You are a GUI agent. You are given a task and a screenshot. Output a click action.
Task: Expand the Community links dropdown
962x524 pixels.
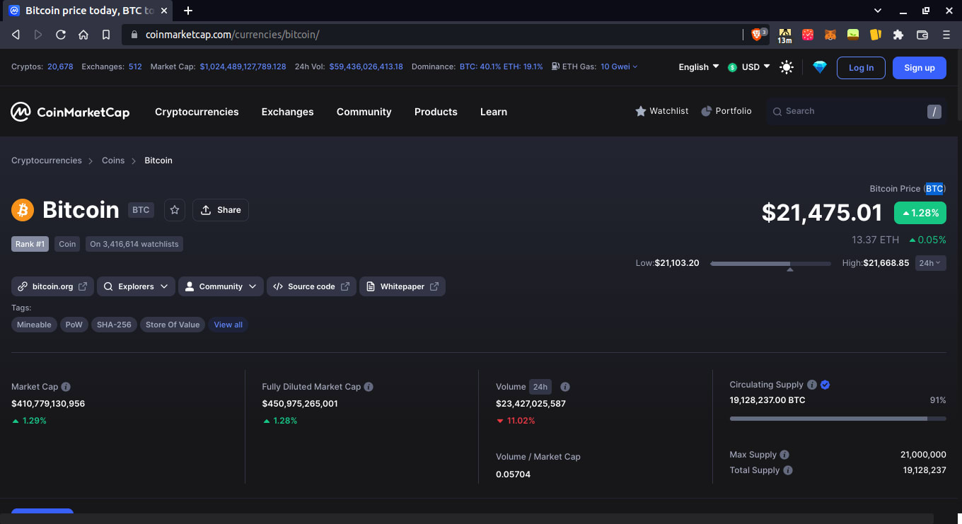coord(221,286)
